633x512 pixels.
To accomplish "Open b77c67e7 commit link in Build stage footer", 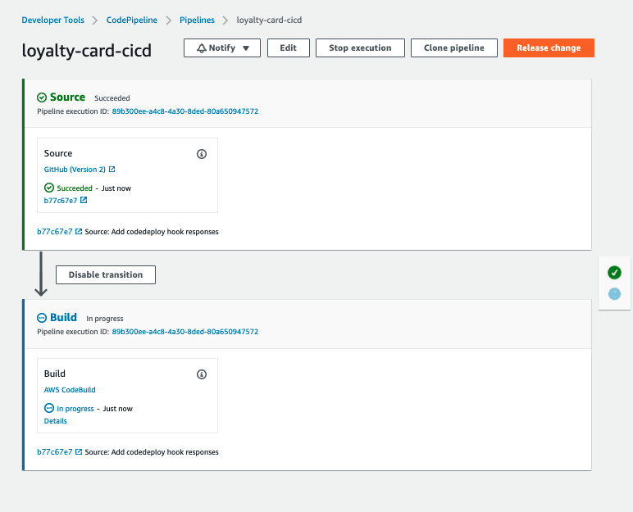I will [x=54, y=452].
